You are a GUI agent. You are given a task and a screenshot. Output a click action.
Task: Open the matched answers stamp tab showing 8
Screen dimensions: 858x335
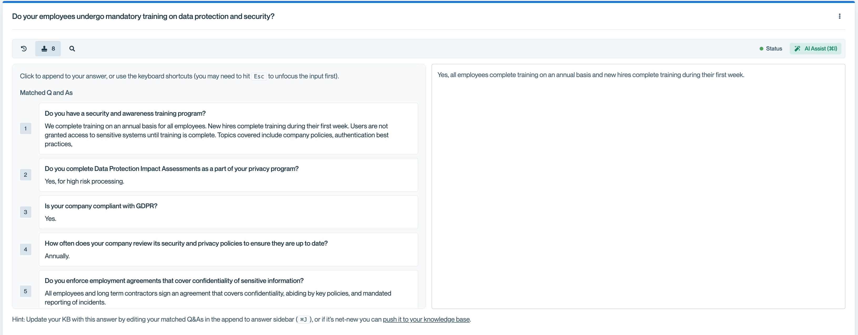(48, 49)
